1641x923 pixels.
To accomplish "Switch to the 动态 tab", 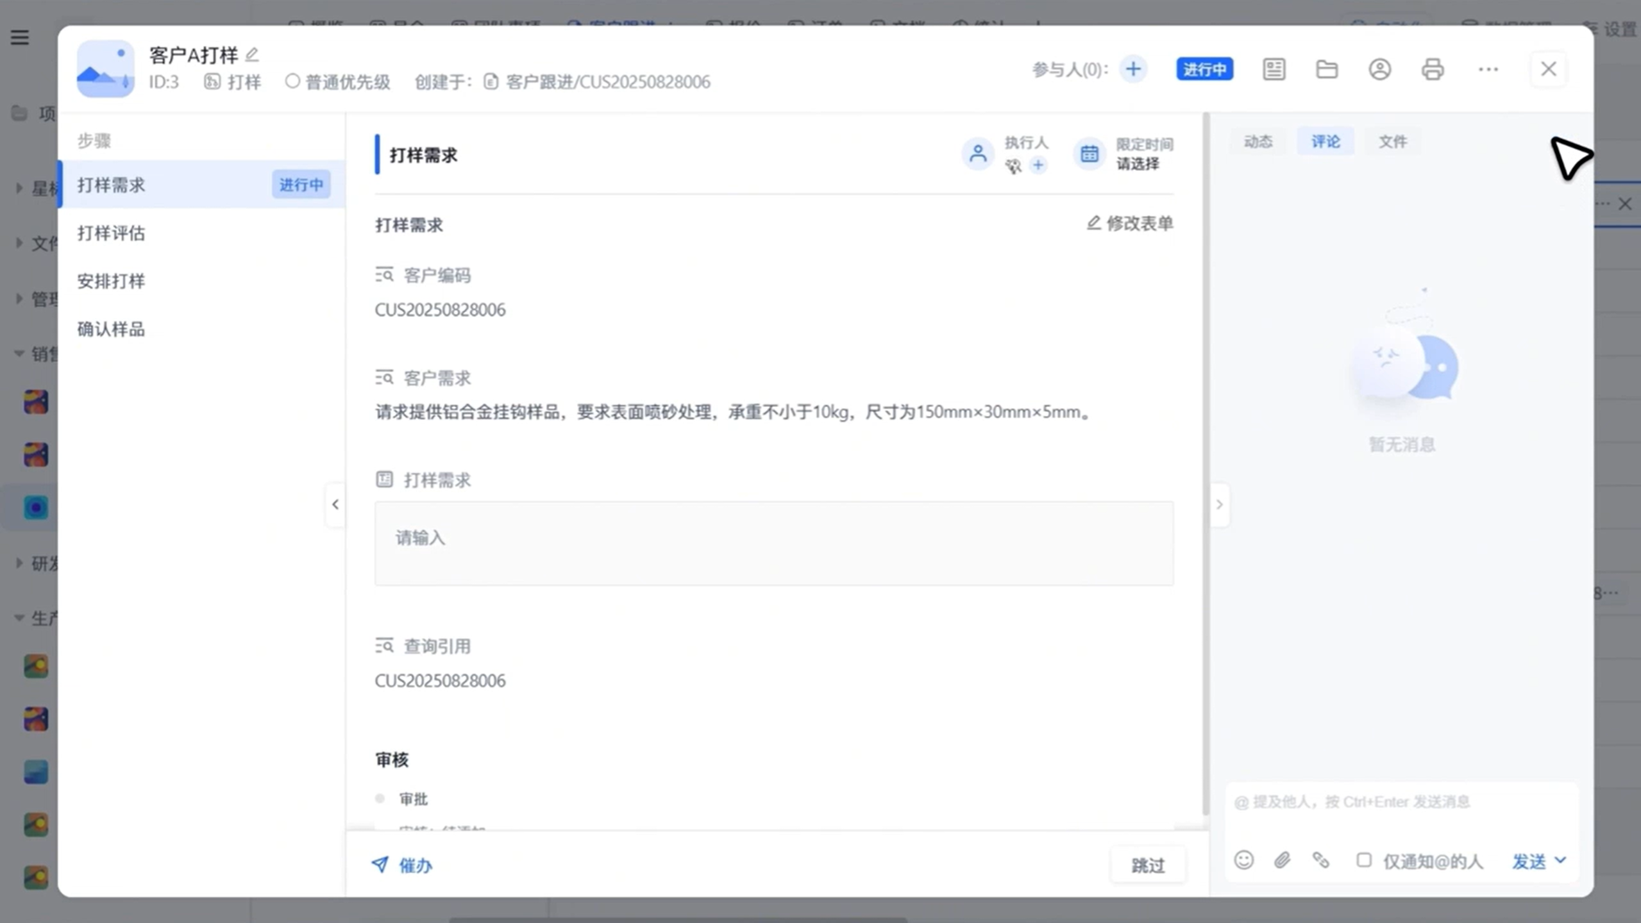I will coord(1258,141).
